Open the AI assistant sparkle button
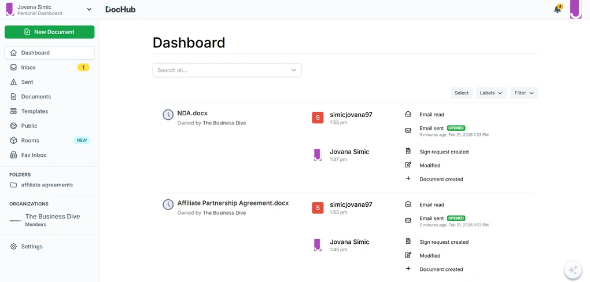The image size is (590, 282). 573,270
